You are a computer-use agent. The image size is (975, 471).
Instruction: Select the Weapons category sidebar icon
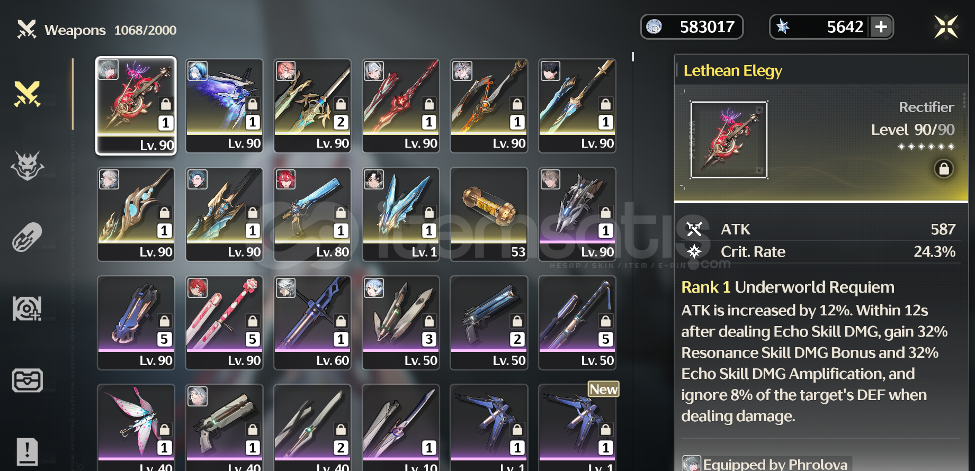[x=27, y=94]
